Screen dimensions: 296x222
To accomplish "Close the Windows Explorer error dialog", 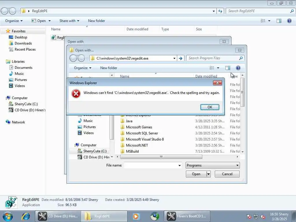I will coord(217,83).
